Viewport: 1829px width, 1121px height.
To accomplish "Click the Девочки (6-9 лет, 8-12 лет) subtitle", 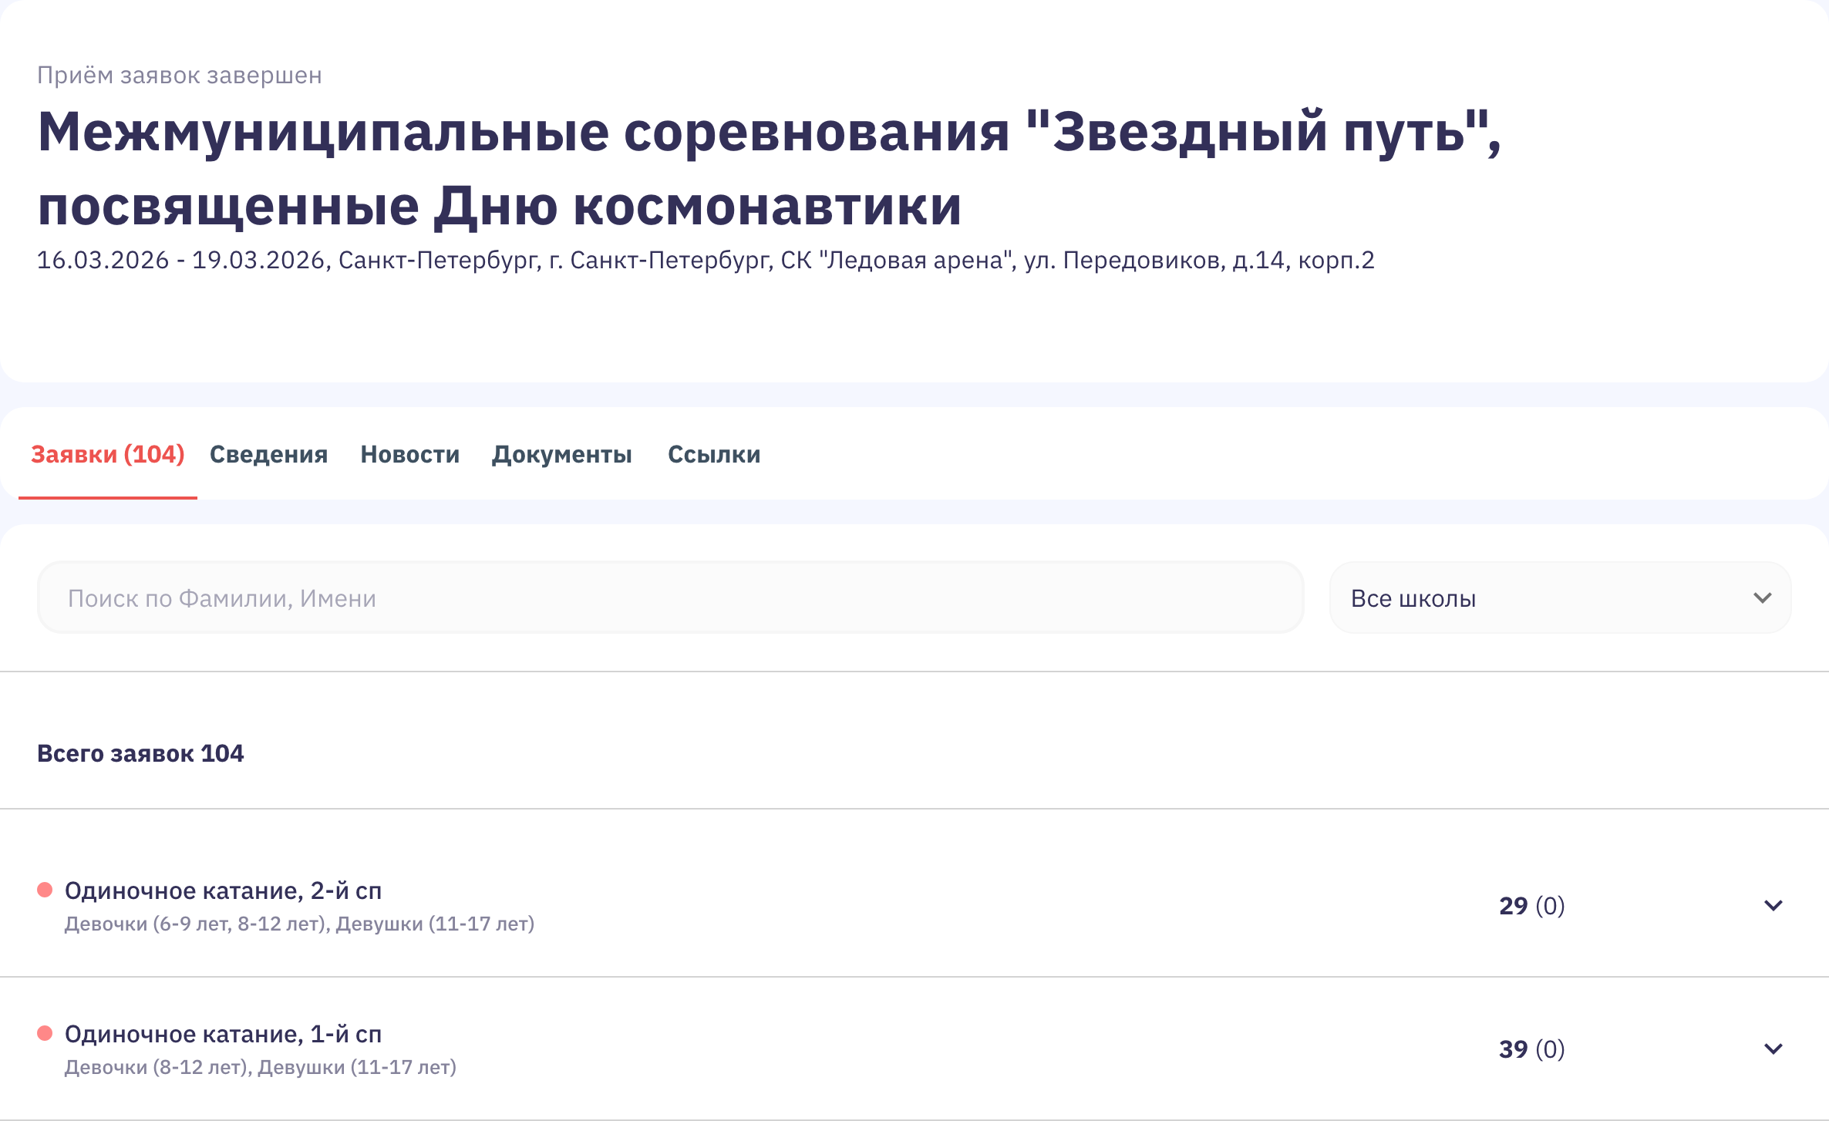I will coord(299,924).
